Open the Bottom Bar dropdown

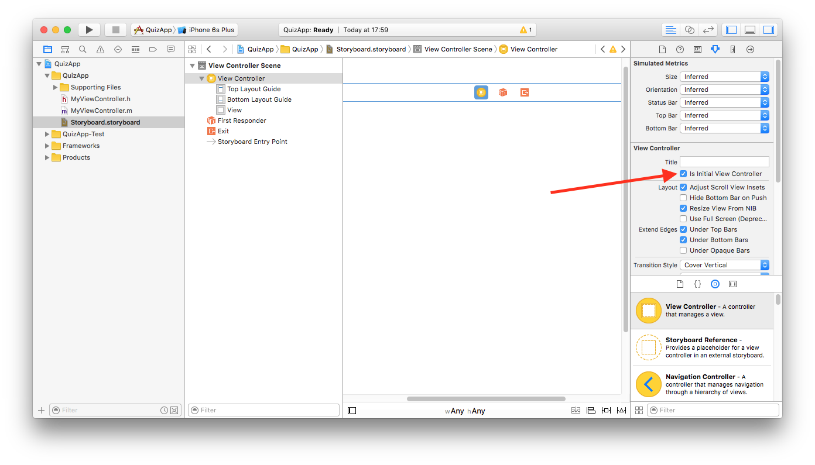(x=724, y=128)
